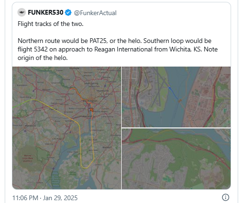
Task: Open the large flight track map image
Action: 66,128
